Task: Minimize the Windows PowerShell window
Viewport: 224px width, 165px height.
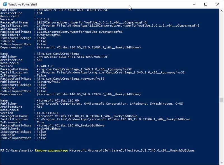Action: point(194,4)
